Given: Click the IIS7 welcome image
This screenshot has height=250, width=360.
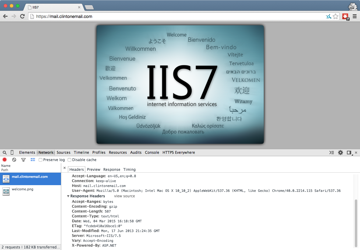Looking at the screenshot, I should point(180,84).
